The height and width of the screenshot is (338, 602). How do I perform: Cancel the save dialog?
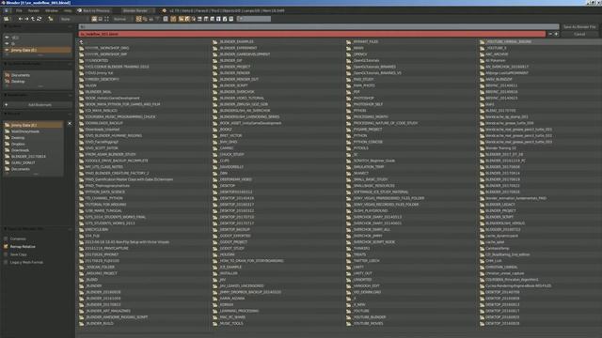[x=579, y=34]
